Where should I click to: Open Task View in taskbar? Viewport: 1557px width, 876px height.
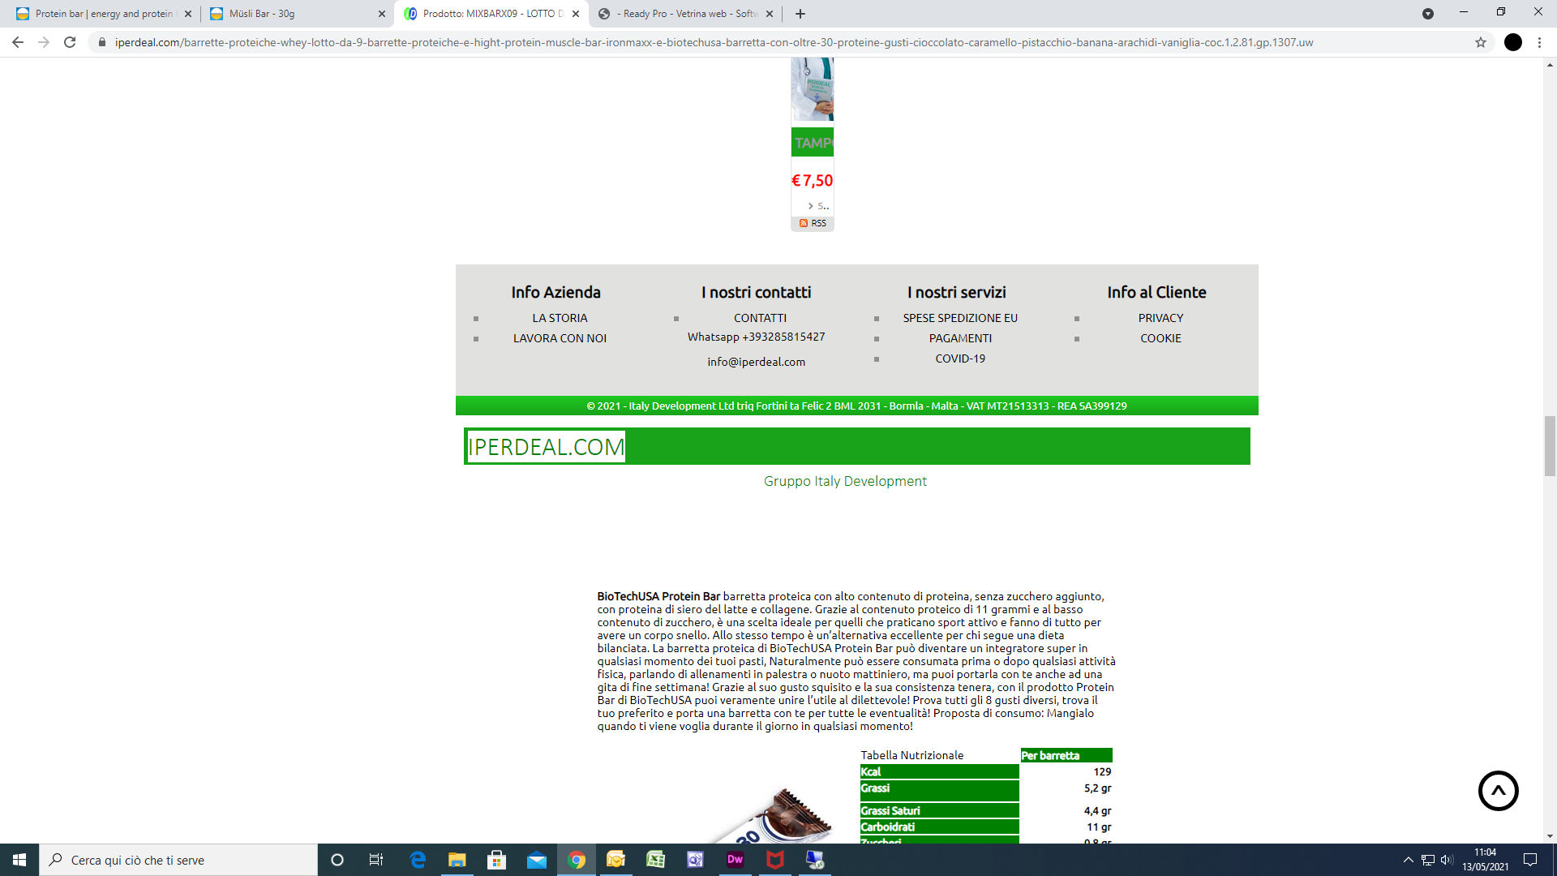pyautogui.click(x=376, y=860)
